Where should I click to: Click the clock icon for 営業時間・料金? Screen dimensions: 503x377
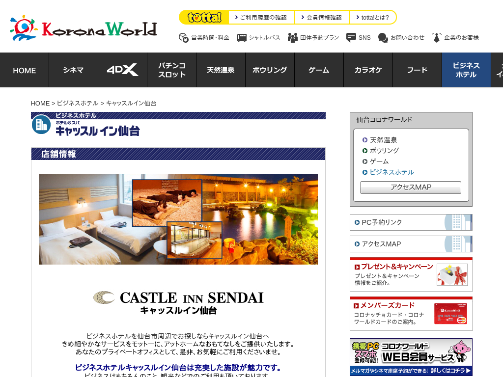[x=184, y=38]
